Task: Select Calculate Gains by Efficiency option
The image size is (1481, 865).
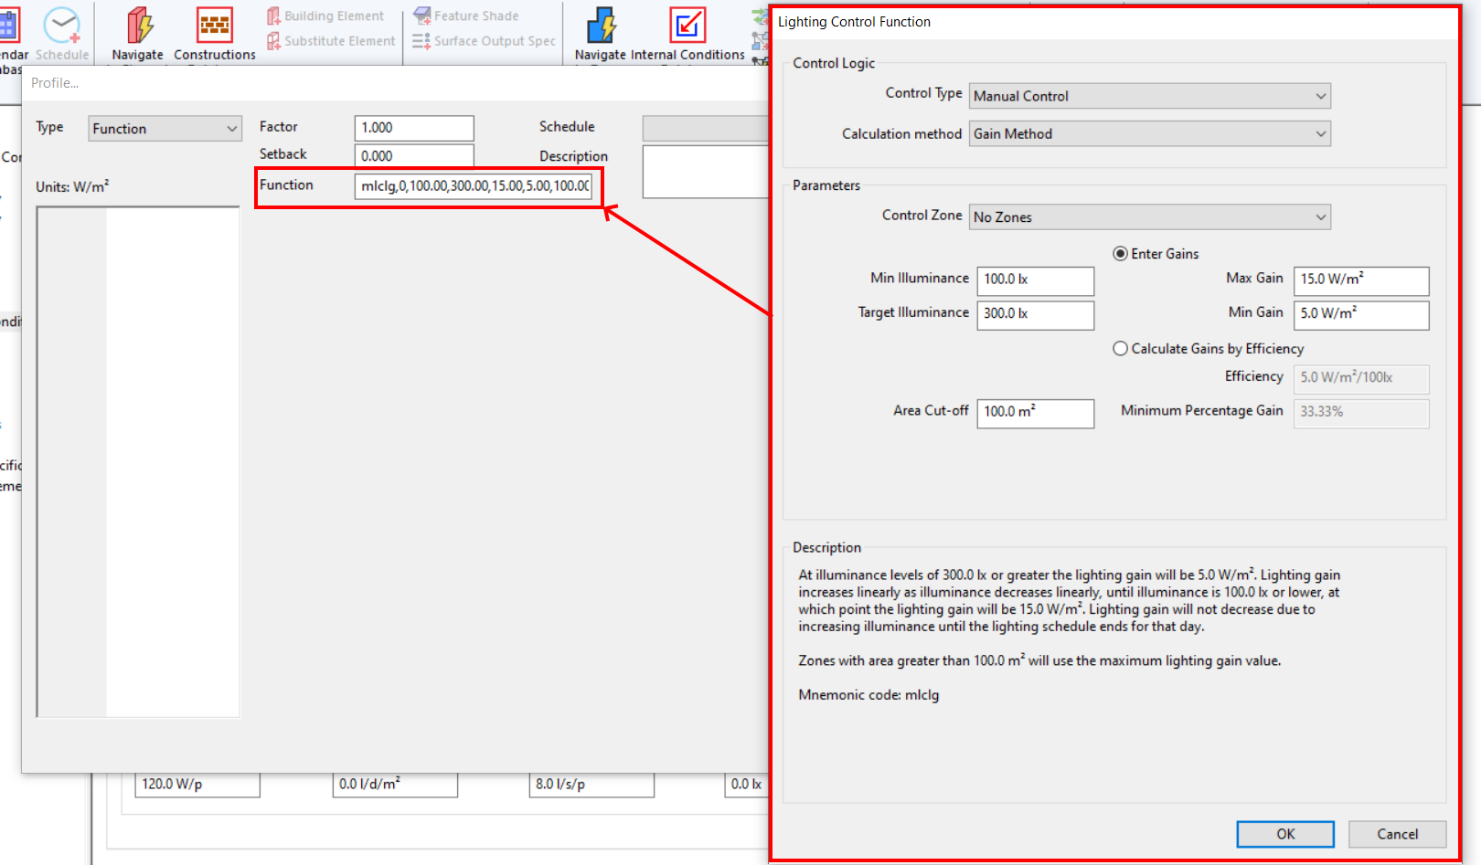Action: [x=1120, y=349]
